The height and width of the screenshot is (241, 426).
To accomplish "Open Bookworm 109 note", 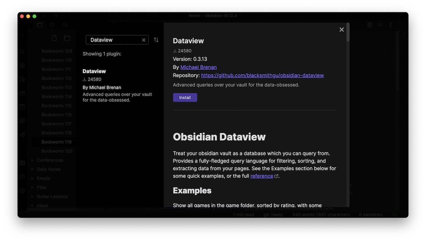I will coord(57,51).
